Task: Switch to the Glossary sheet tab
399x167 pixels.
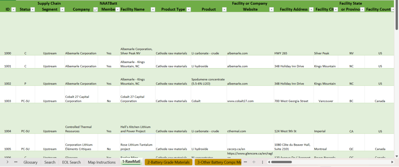Action: click(x=30, y=162)
